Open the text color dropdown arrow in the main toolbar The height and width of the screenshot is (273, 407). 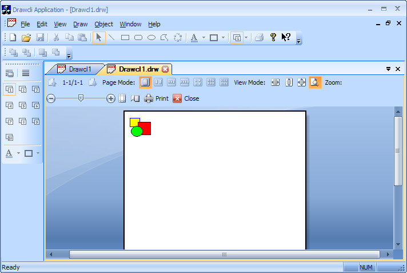coord(203,38)
